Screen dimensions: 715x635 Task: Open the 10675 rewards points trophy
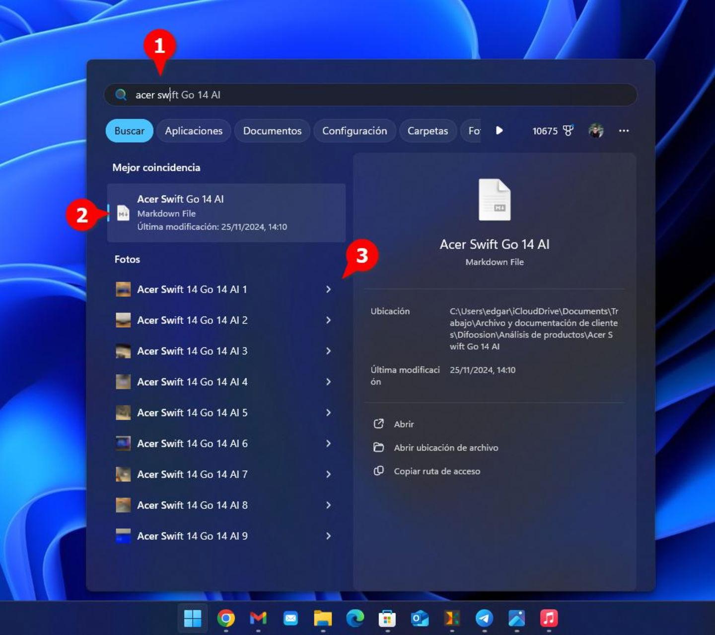(x=553, y=131)
